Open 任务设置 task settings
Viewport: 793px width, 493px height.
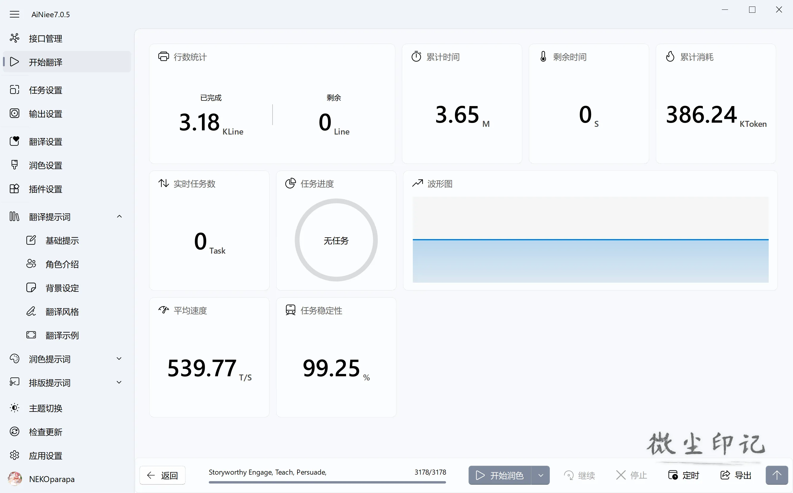click(x=67, y=90)
